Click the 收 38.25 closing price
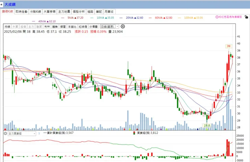Viewport: 250px width, 162px height. (x=65, y=32)
